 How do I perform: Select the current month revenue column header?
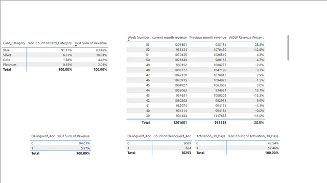tap(169, 38)
